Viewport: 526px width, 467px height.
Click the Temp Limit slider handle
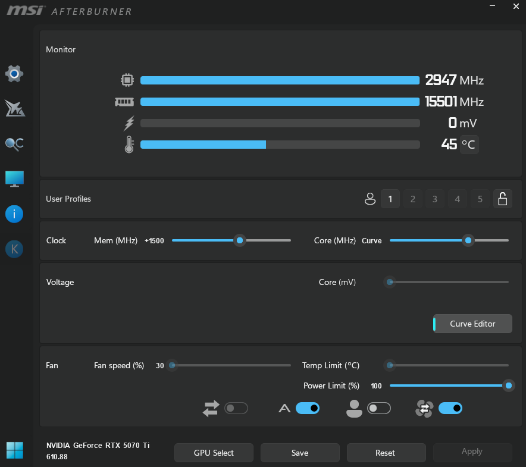[390, 365]
